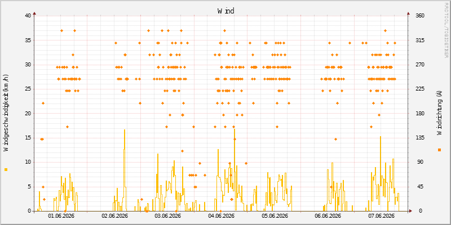Select the 01.06.2026 date label

61,216
